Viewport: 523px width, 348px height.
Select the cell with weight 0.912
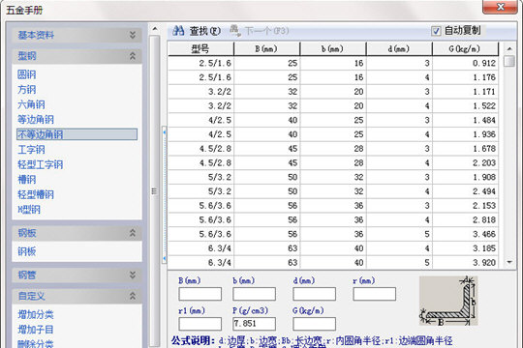pos(465,63)
